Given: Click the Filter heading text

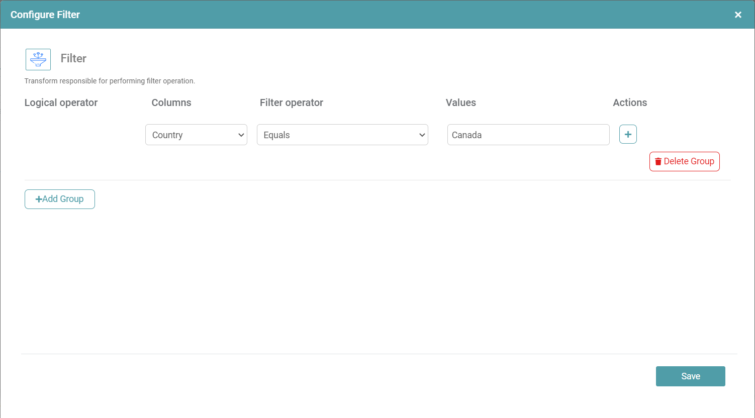Looking at the screenshot, I should coord(73,58).
